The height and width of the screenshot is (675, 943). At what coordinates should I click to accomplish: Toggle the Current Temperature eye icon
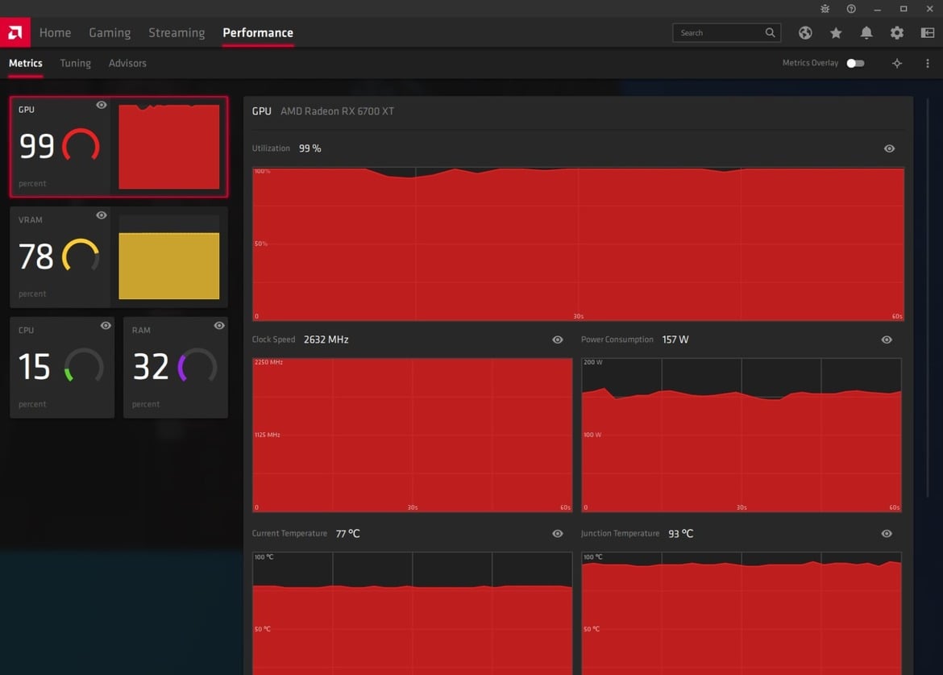[x=558, y=534]
